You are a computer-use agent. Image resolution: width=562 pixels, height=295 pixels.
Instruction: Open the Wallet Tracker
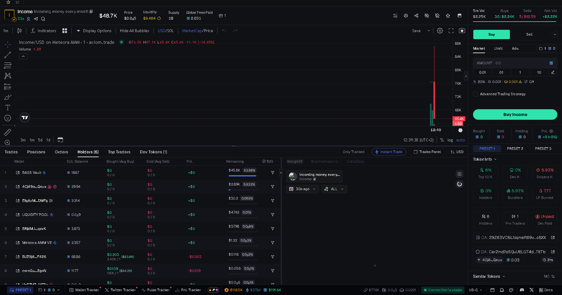(x=84, y=290)
